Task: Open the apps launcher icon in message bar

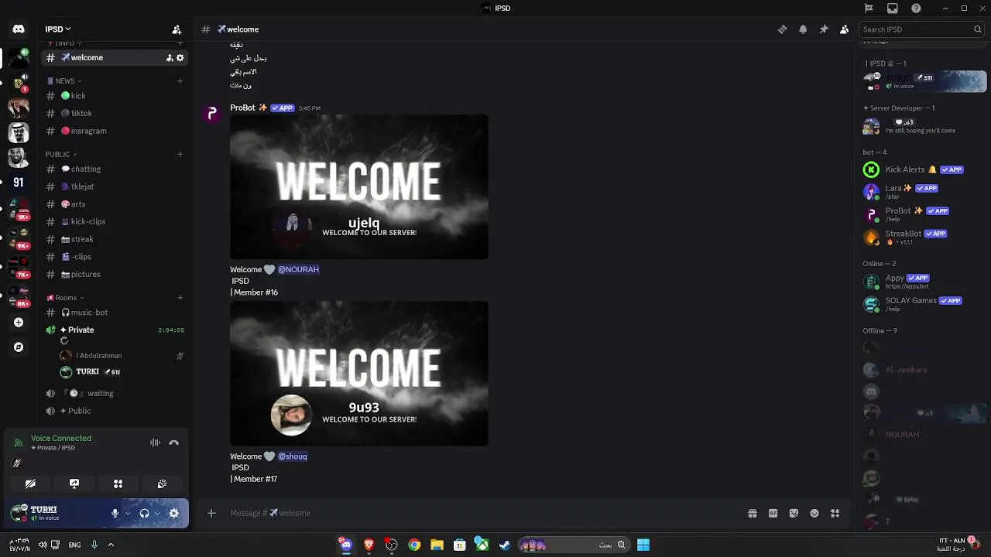Action: tap(835, 513)
